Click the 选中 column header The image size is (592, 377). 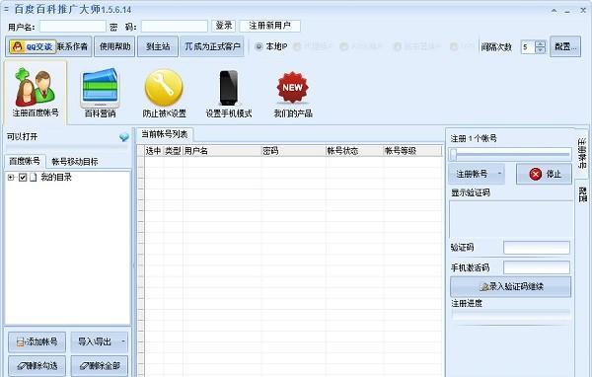(x=154, y=151)
